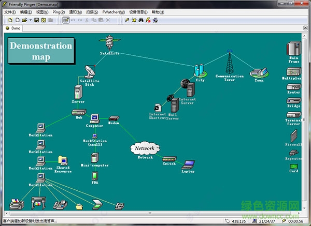Image resolution: width=311 pixels, height=226 pixels.
Task: Expand the open file dropdown arrow
Action: click(30, 20)
